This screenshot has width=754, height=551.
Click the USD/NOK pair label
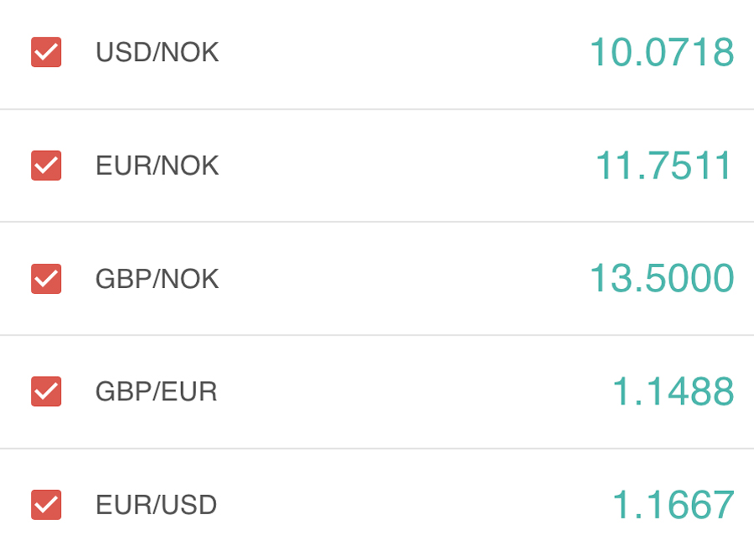point(157,53)
